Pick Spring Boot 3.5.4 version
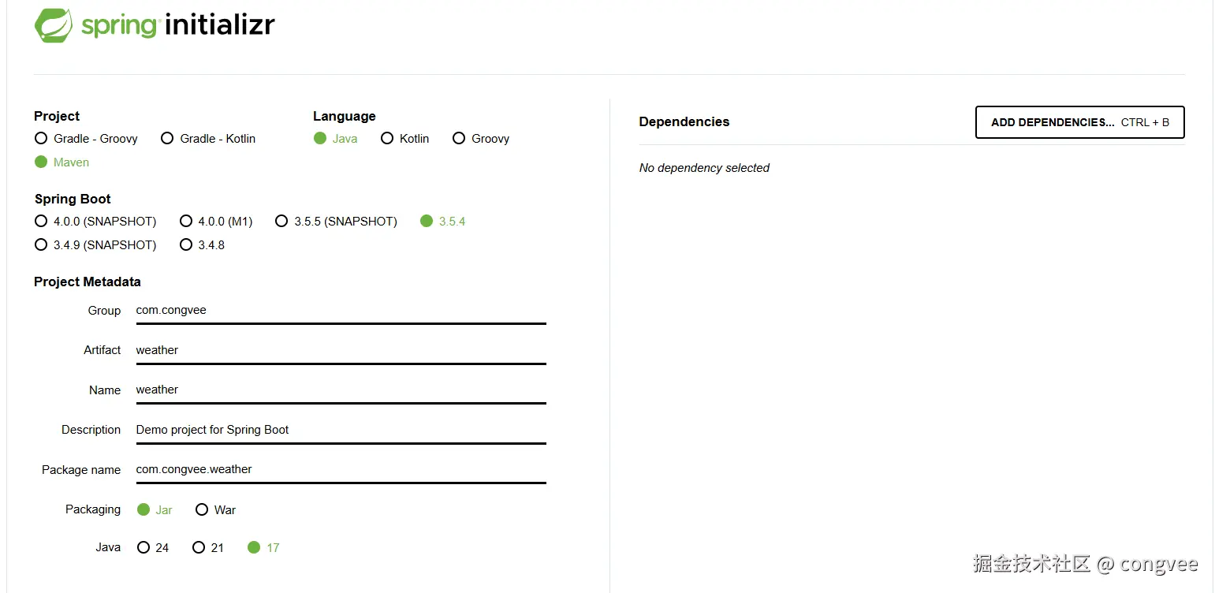1215x593 pixels. tap(442, 222)
